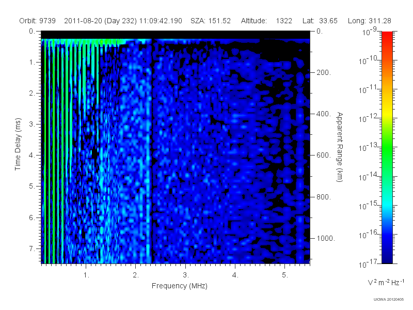Click the timestamp '11:09:42.190'
Screen dimensions: 413x310
pos(161,21)
